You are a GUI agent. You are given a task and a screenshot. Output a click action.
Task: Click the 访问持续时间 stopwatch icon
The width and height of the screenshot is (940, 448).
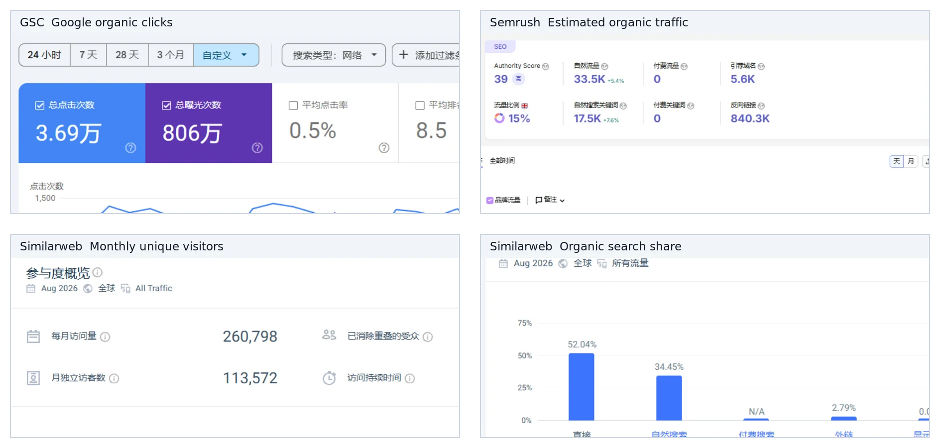click(x=329, y=378)
